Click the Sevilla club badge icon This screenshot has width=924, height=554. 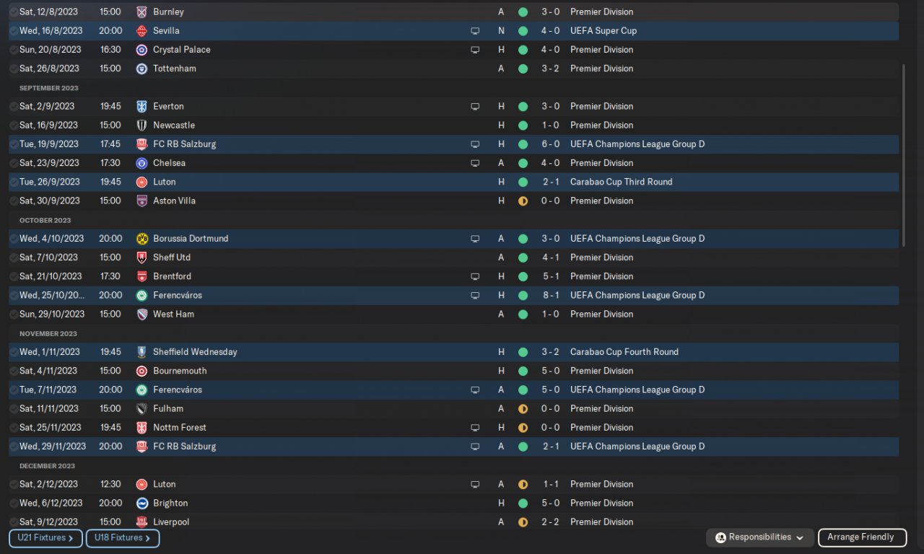[x=141, y=31]
